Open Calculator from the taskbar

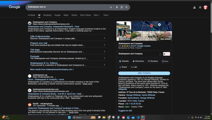coord(118,117)
